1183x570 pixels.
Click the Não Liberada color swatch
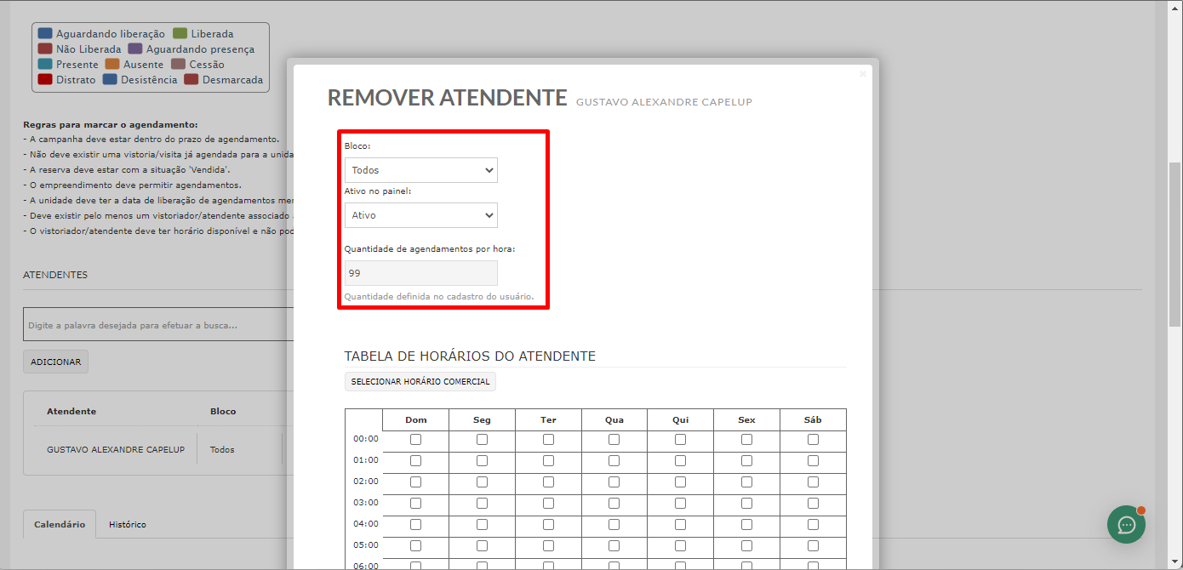point(45,49)
